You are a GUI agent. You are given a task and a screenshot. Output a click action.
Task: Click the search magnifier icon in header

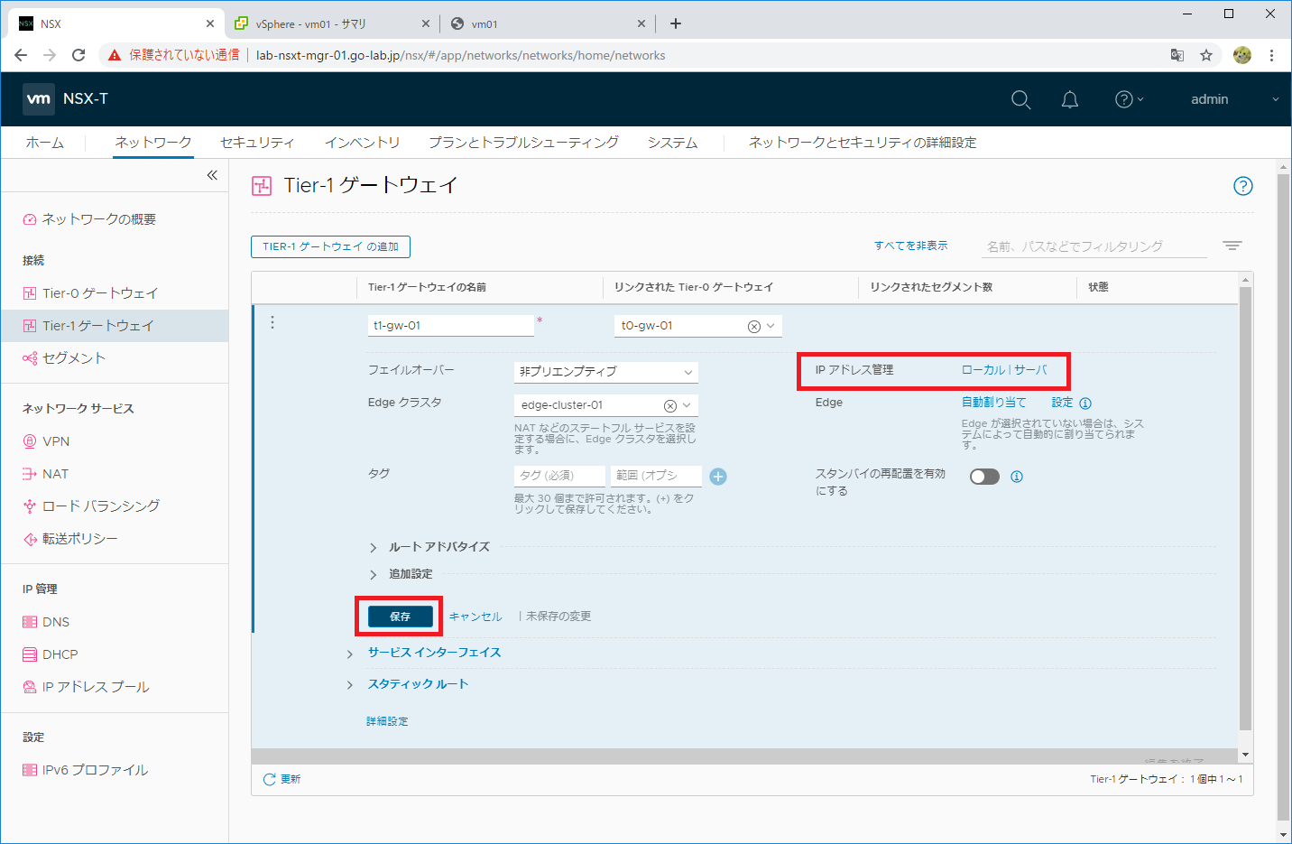[1020, 99]
